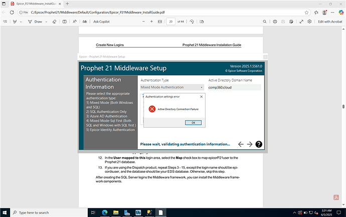
Task: Click the Read aloud icon
Action: [75, 22]
